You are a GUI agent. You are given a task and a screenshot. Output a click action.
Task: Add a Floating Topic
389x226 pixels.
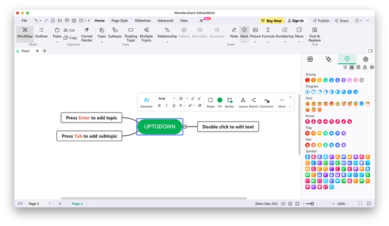(x=131, y=34)
